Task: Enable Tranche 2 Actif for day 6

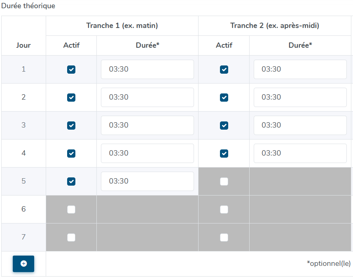Action: coord(224,209)
